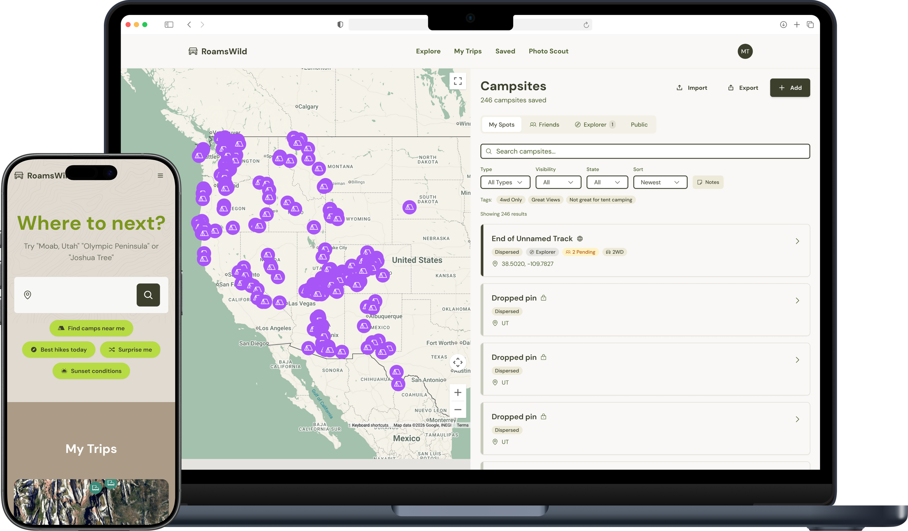This screenshot has height=531, width=908.
Task: Toggle the 4wd Only tag filter
Action: tap(510, 200)
